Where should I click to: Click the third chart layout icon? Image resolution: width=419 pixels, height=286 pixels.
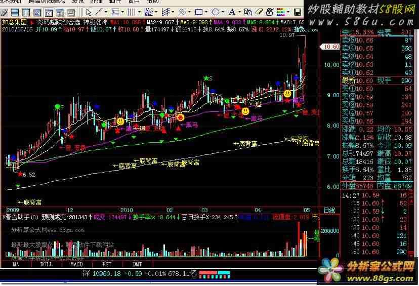pos(37,12)
